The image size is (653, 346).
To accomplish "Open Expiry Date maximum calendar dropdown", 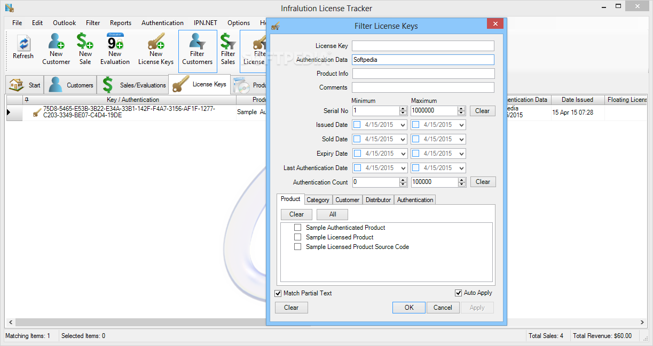I will pos(461,154).
